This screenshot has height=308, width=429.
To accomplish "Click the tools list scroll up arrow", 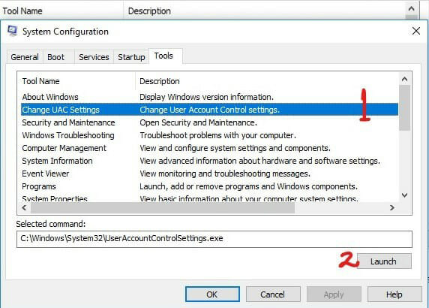I will point(405,80).
